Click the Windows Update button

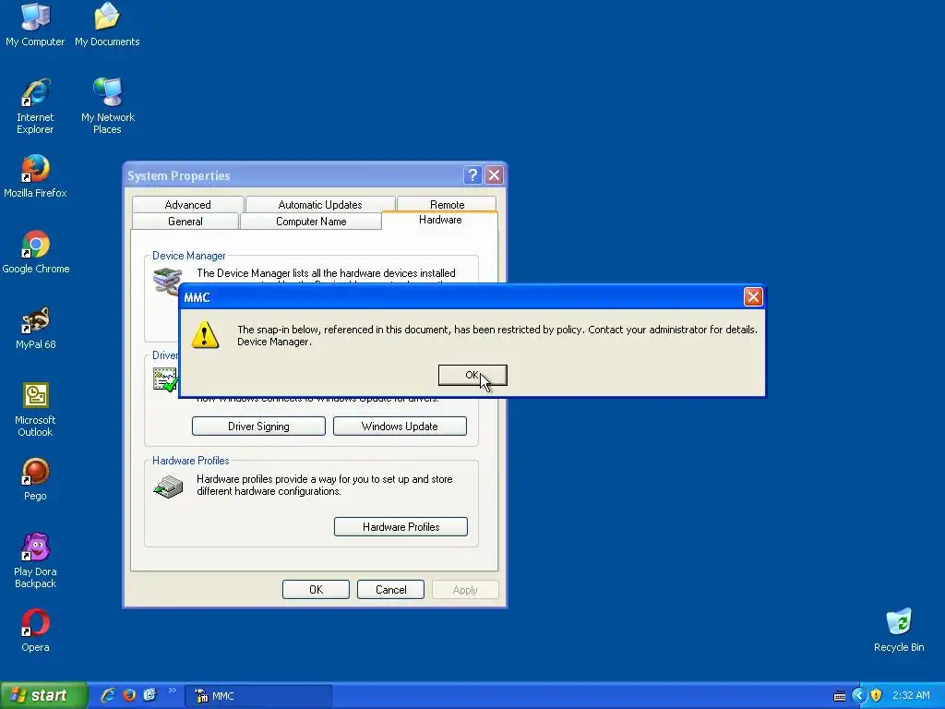(x=400, y=427)
